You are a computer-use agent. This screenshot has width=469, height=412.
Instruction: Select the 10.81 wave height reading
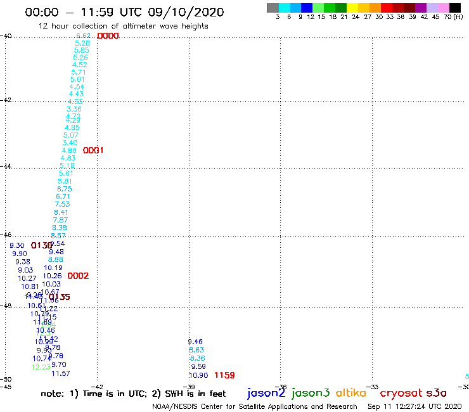30,286
